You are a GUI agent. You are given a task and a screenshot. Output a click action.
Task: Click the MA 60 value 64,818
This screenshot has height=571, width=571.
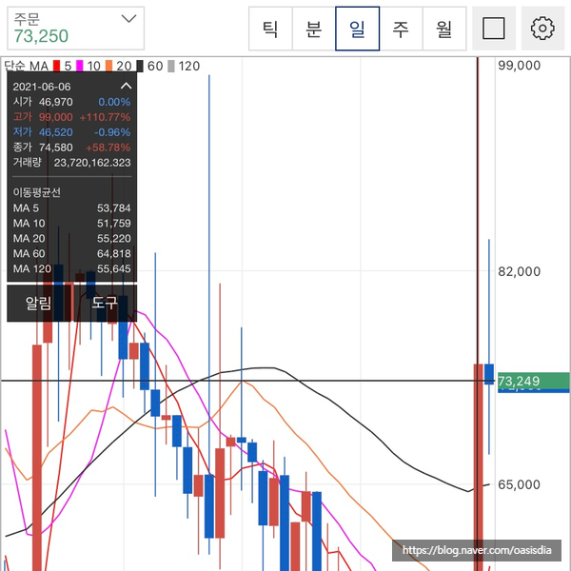click(113, 253)
